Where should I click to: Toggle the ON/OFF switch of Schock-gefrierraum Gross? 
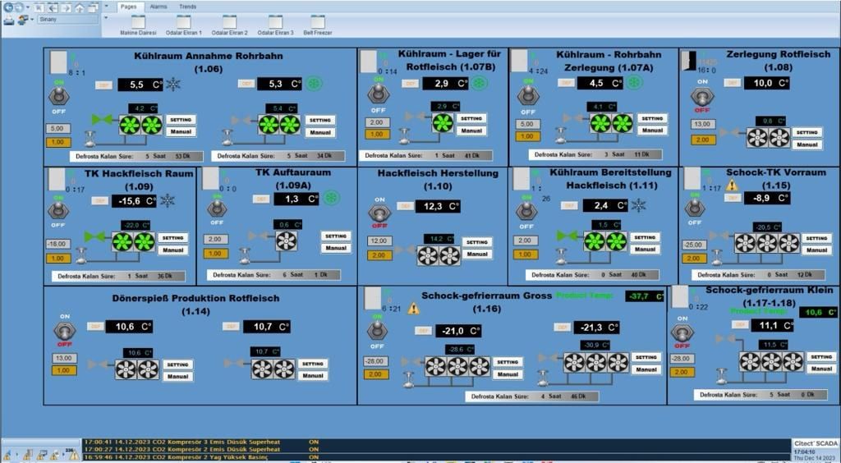pyautogui.click(x=376, y=331)
